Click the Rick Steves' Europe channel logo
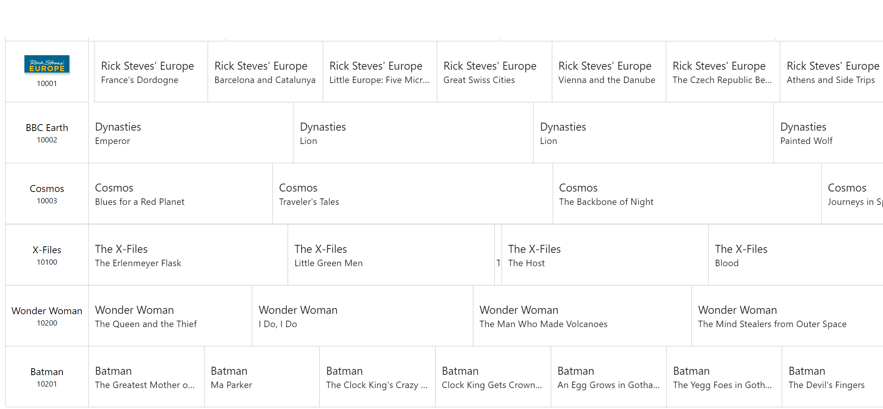Viewport: 883px width, 409px height. (x=47, y=64)
